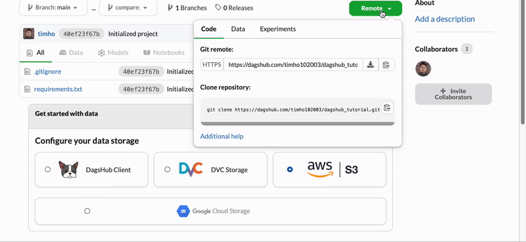Open the compare dropdown
Screen dimensions: 526x242
(128, 8)
